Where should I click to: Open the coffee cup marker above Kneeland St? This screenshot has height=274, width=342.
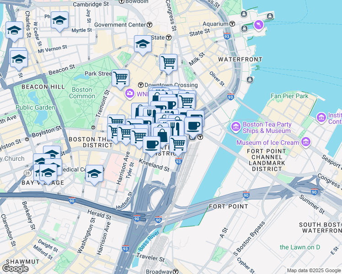tap(152, 147)
